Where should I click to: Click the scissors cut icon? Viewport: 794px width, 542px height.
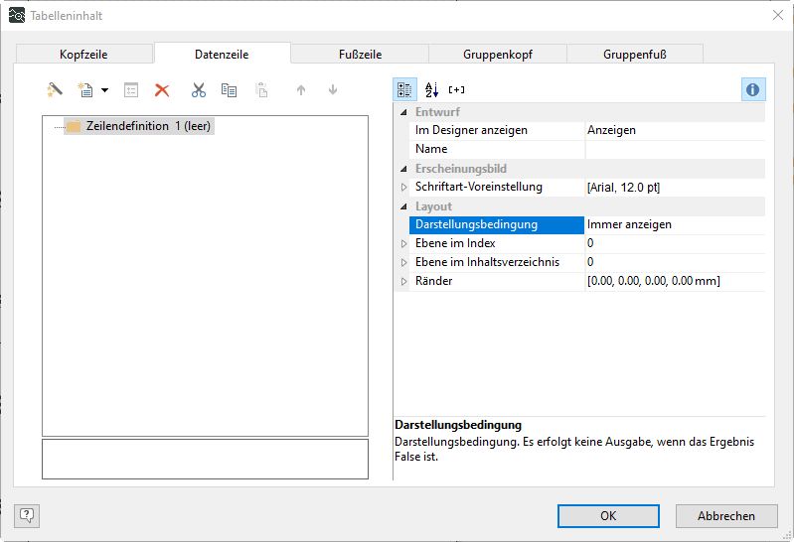click(x=199, y=90)
